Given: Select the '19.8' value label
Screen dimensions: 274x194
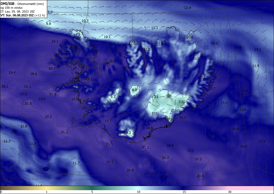Looking at the screenshot, I should point(75,99).
